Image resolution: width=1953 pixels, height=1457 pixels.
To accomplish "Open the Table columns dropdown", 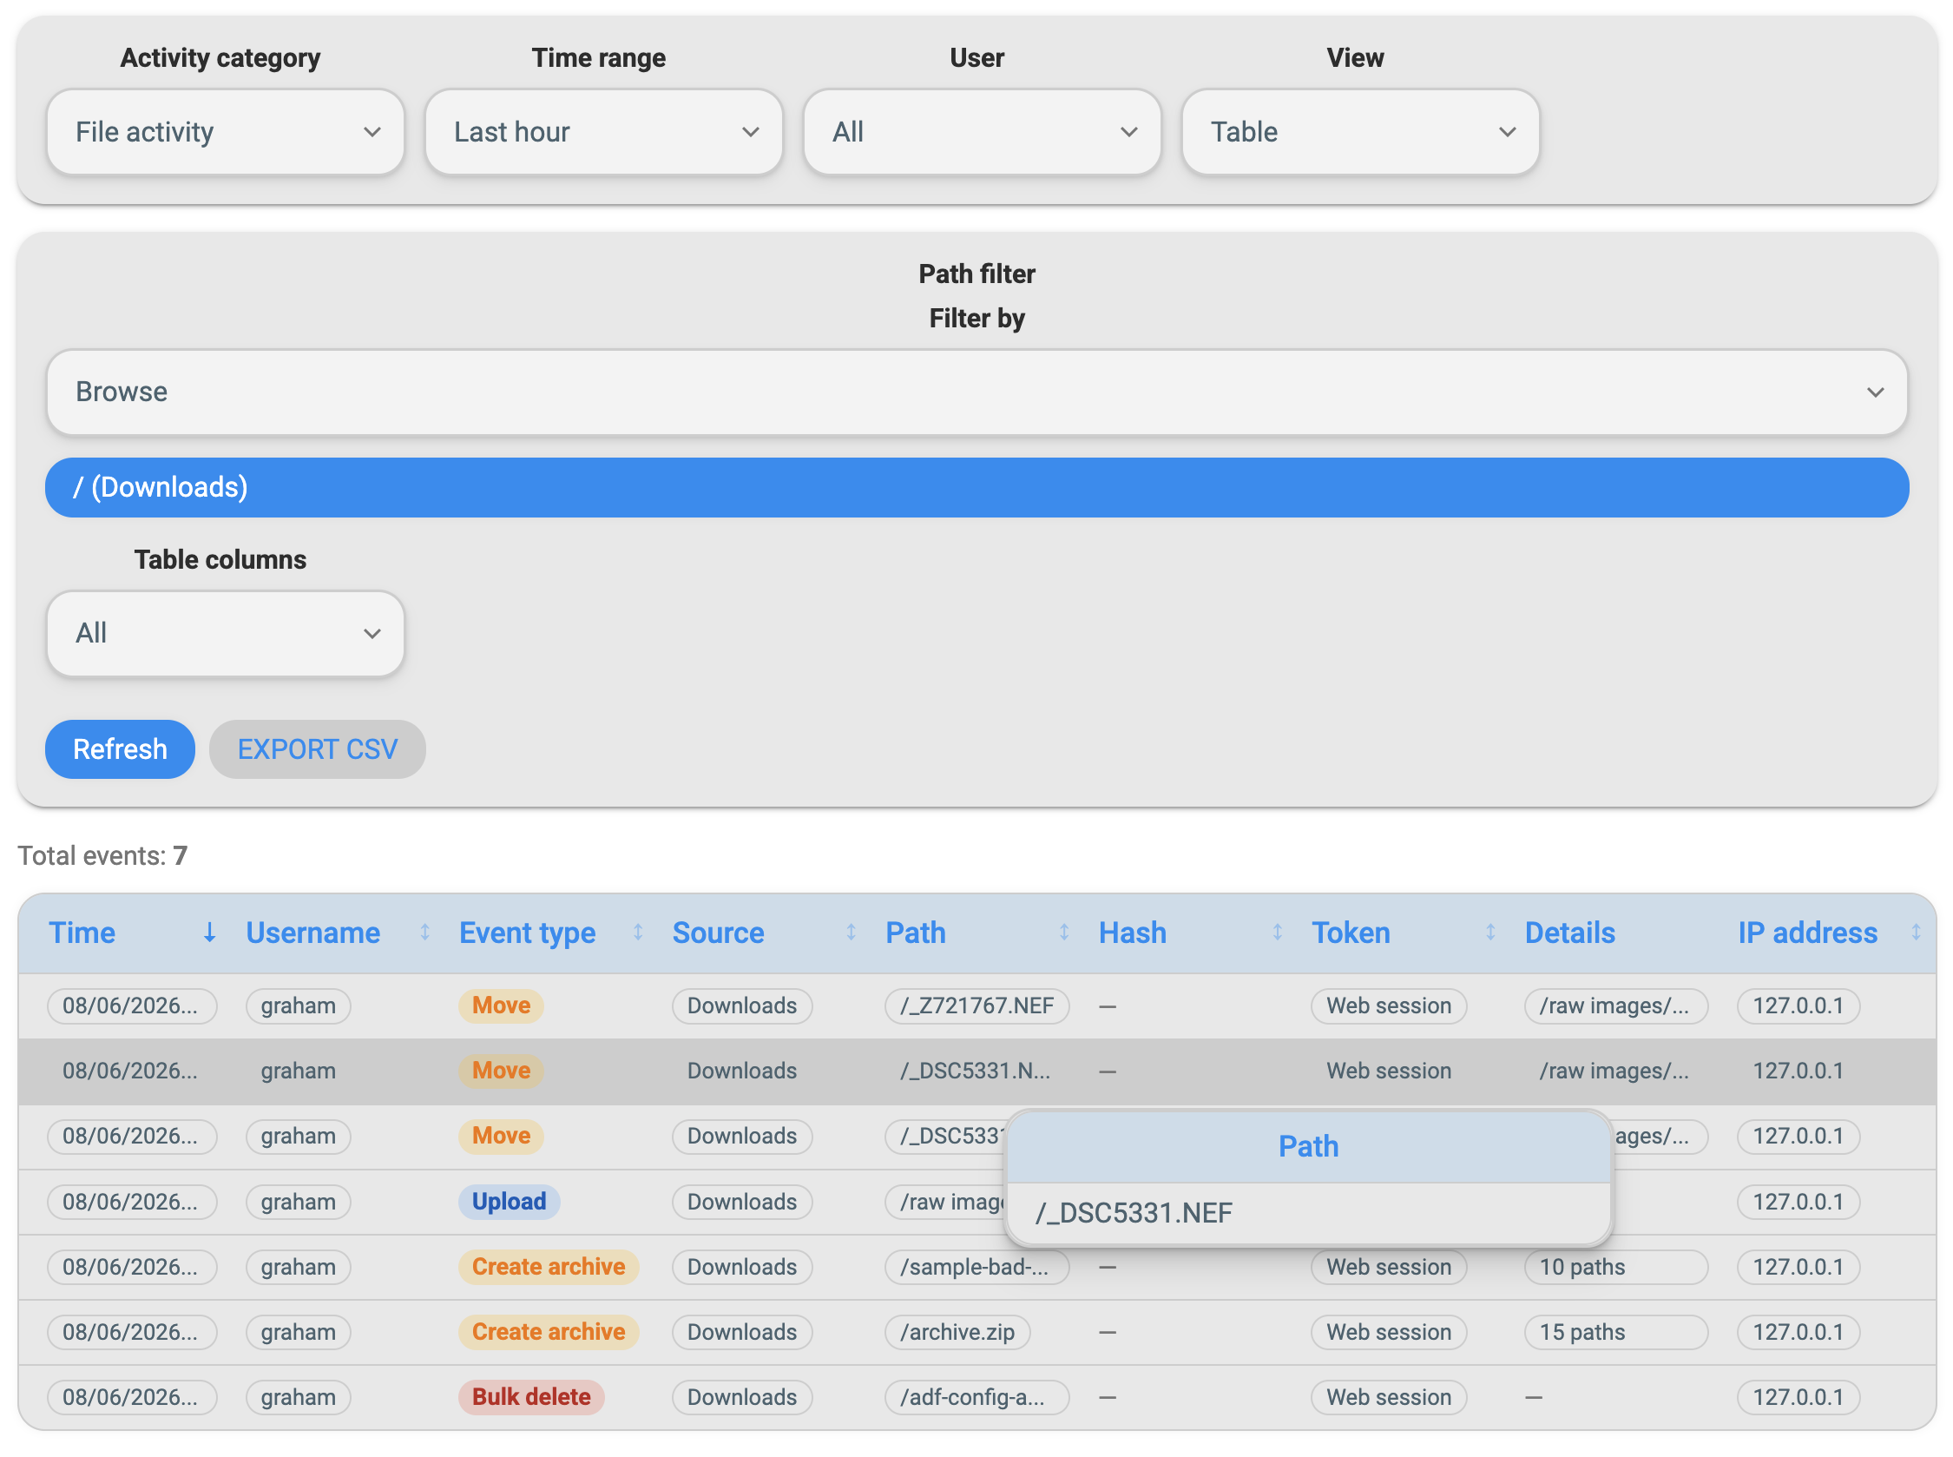I will [x=225, y=633].
